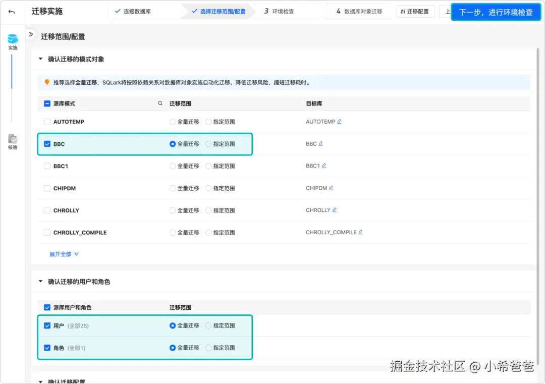Select the 实施 icon in left sidebar

(13, 40)
